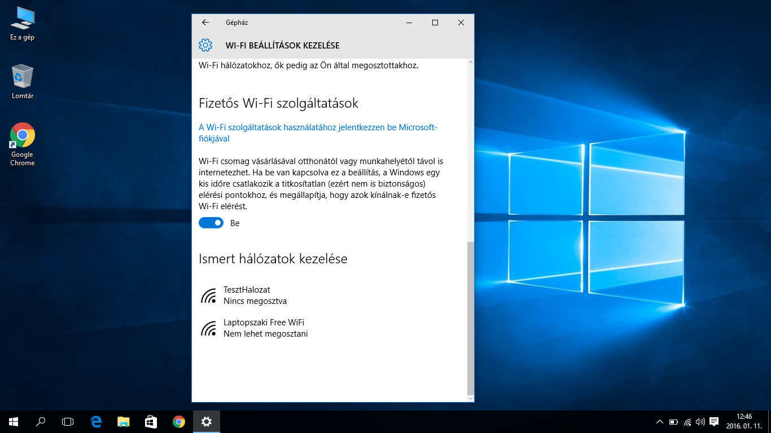771x433 pixels.
Task: Open File Explorer from the taskbar
Action: tap(124, 421)
